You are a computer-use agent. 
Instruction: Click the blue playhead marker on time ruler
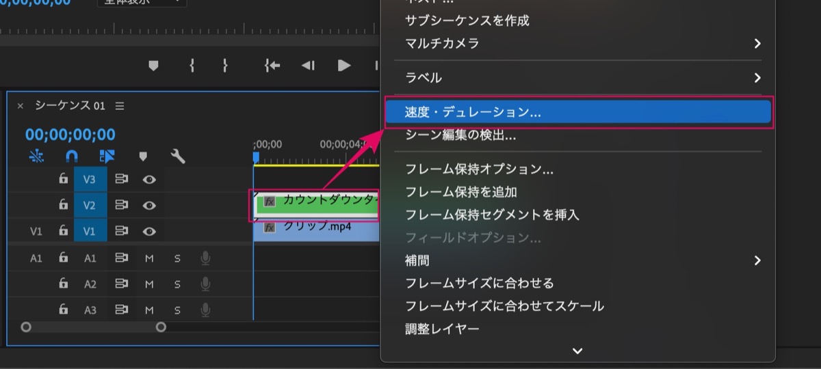pyautogui.click(x=256, y=158)
